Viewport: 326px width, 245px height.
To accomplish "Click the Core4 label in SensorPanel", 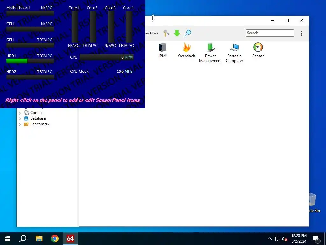I will [x=128, y=8].
